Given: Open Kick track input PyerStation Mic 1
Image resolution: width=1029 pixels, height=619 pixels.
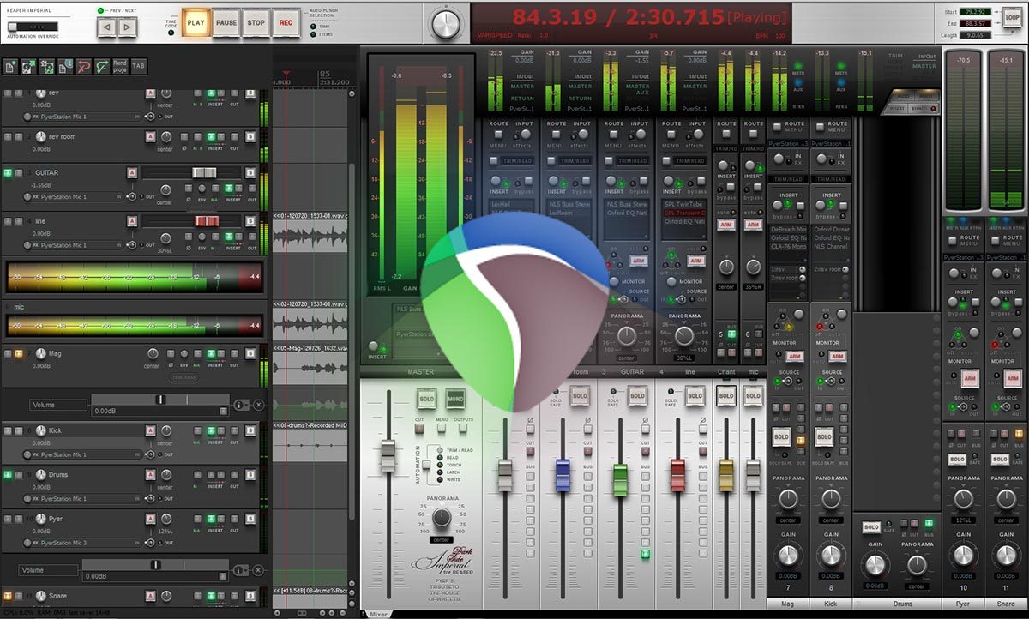Looking at the screenshot, I should pyautogui.click(x=85, y=455).
